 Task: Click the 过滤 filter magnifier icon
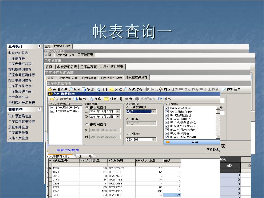[71, 89]
